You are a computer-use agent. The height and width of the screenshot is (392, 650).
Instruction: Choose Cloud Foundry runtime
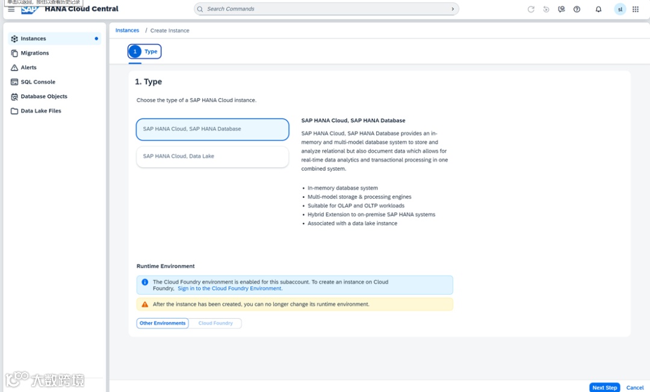215,323
